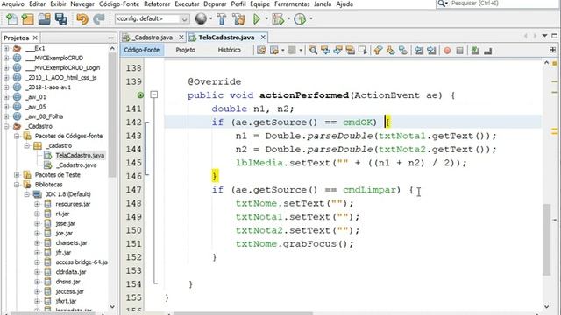Click the override glyph at line 140
Screen dimensions: 561x315
tap(140, 95)
